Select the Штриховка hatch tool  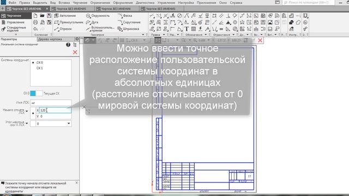[x=129, y=29]
